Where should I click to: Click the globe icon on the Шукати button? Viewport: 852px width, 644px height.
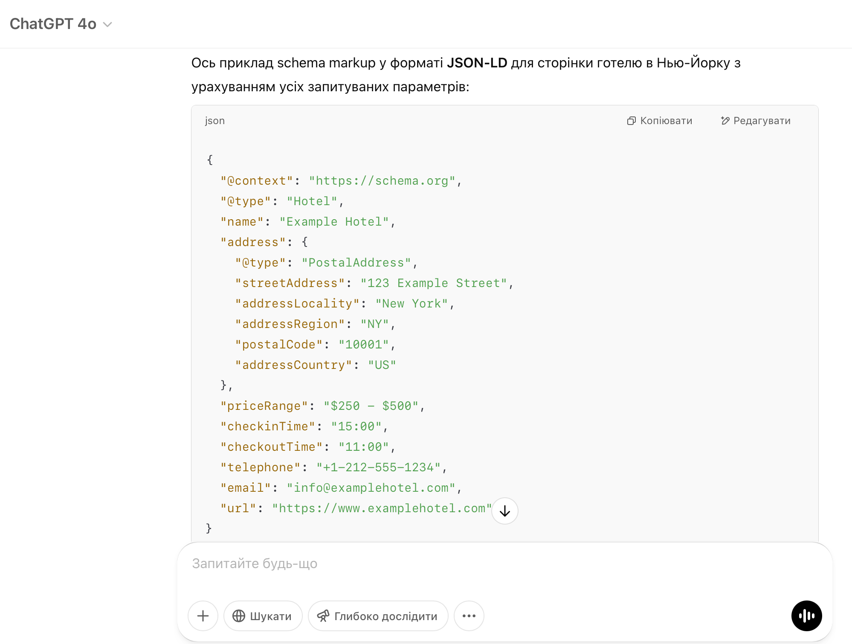[239, 616]
